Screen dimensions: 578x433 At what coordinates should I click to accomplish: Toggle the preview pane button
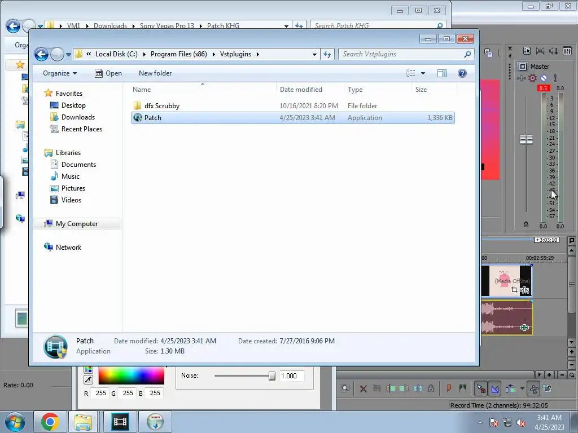click(442, 73)
